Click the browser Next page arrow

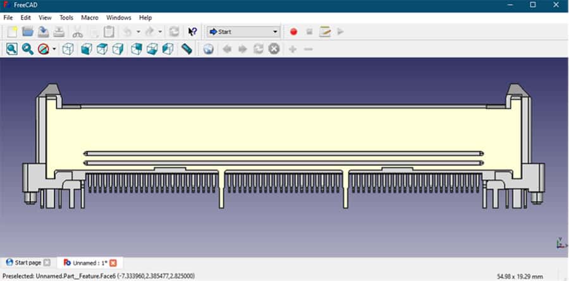[243, 49]
